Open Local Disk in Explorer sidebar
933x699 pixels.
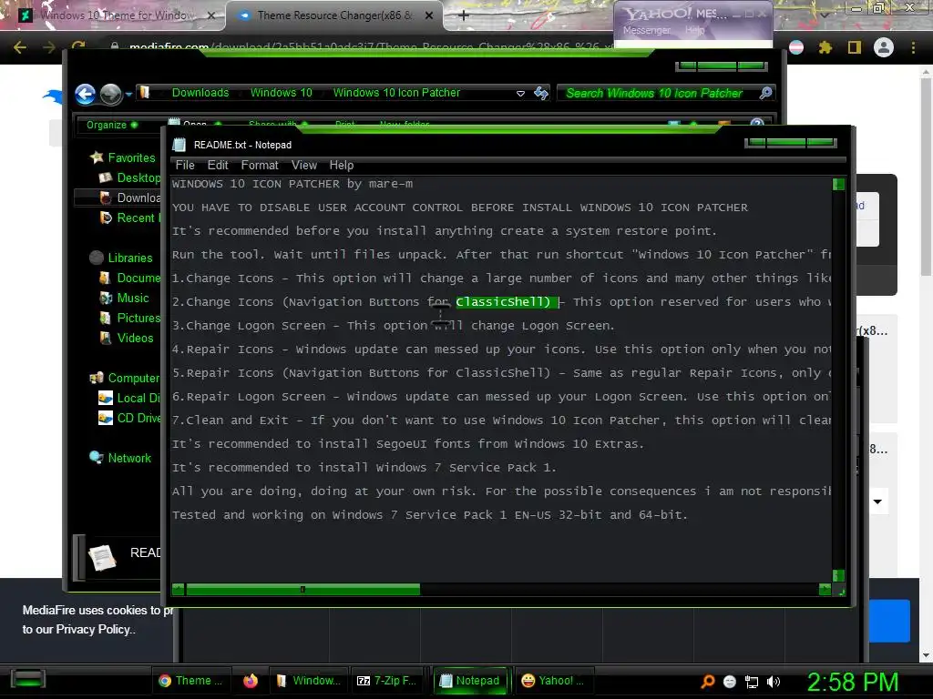(x=129, y=399)
